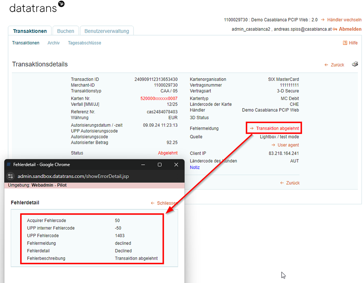Open Hilfe via its help icon
This screenshot has height=283, width=364.
[x=345, y=43]
